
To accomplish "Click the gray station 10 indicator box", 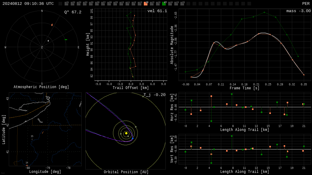I will click(x=122, y=3).
